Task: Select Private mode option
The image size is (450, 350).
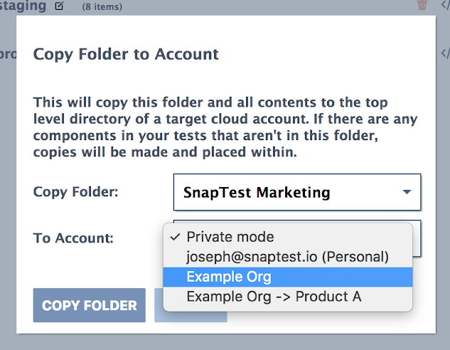Action: click(x=288, y=237)
